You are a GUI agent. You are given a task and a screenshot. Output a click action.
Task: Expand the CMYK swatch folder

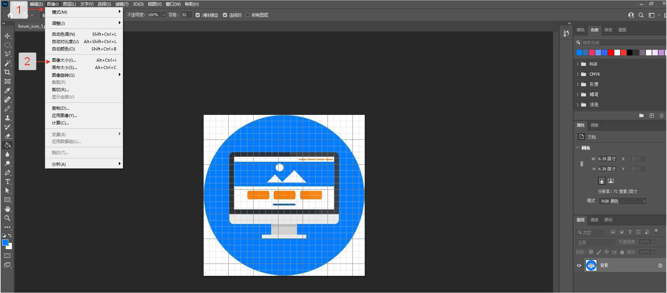[x=578, y=74]
